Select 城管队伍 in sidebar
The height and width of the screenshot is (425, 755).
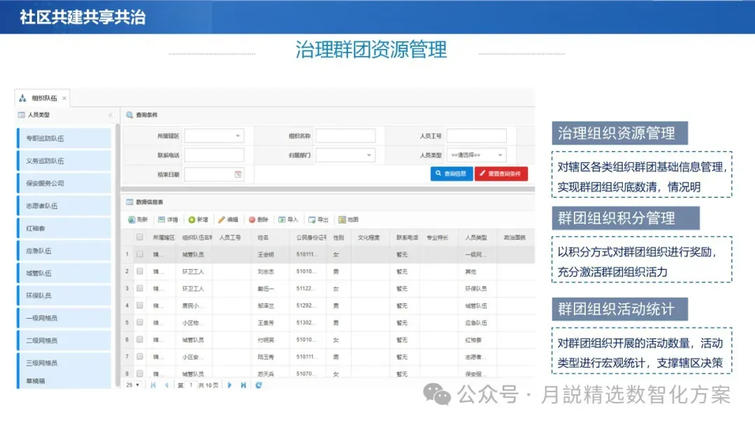pyautogui.click(x=64, y=273)
